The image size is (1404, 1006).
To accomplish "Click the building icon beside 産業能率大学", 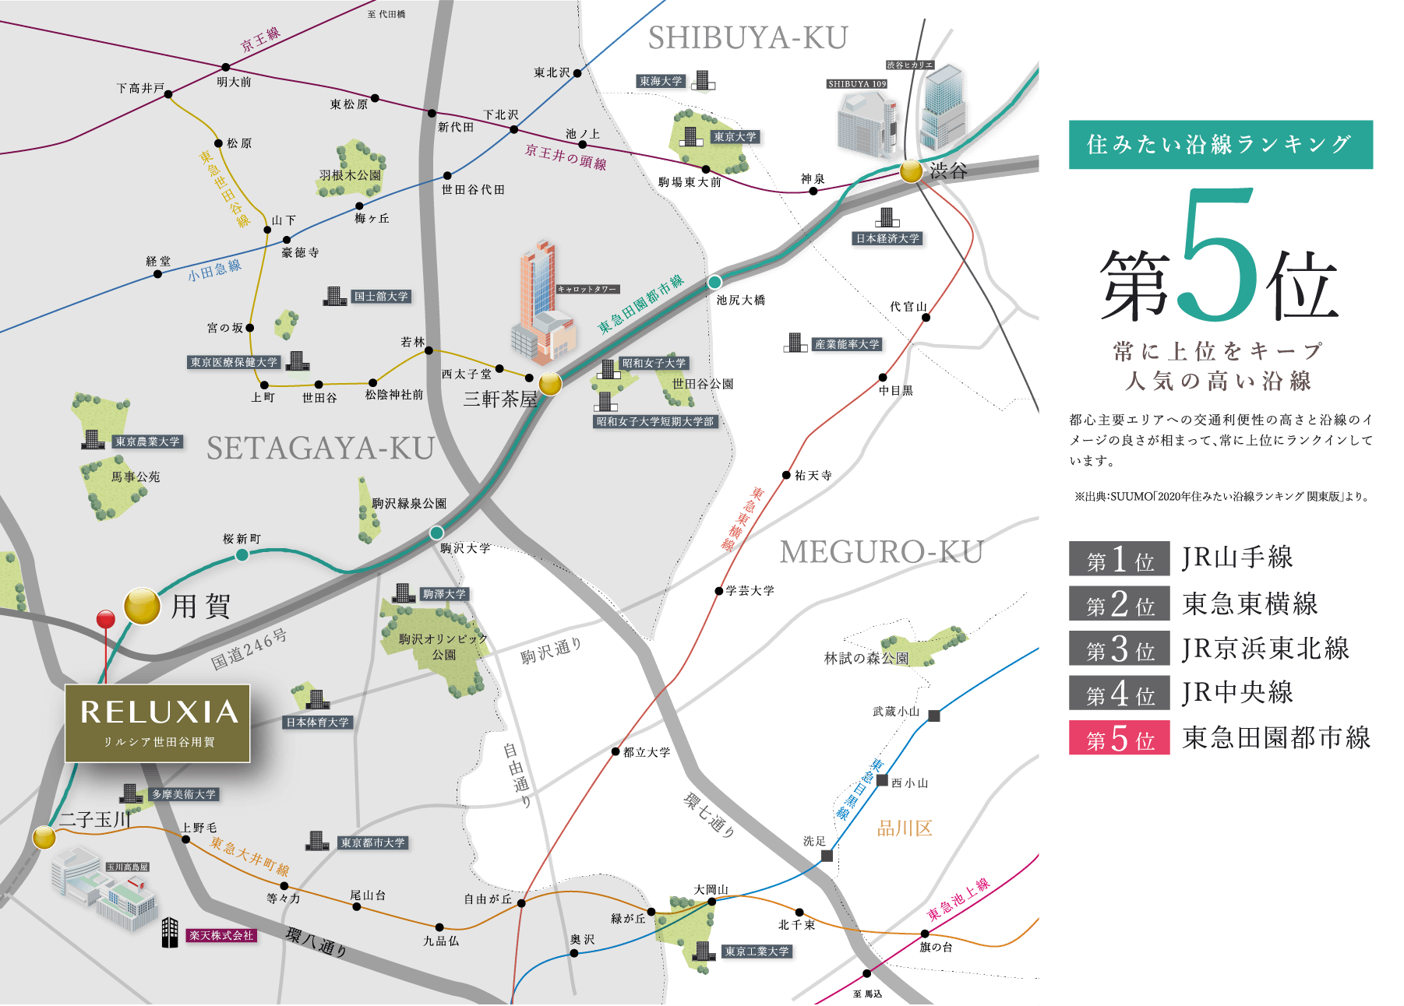I will [x=795, y=343].
